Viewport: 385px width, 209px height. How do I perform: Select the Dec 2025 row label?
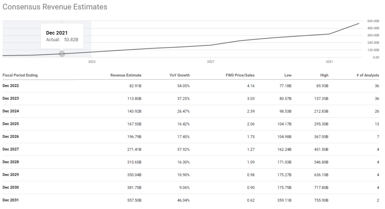[x=11, y=124]
